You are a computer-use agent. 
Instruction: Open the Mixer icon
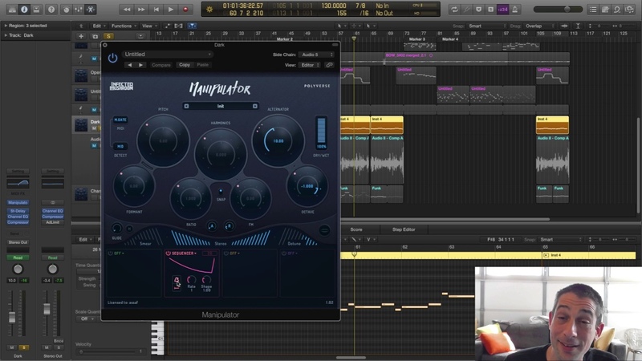click(78, 9)
